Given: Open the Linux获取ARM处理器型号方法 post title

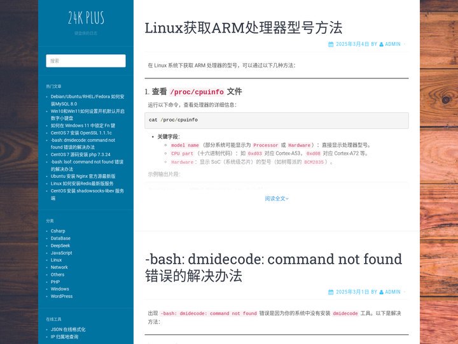Looking at the screenshot, I should [x=243, y=28].
